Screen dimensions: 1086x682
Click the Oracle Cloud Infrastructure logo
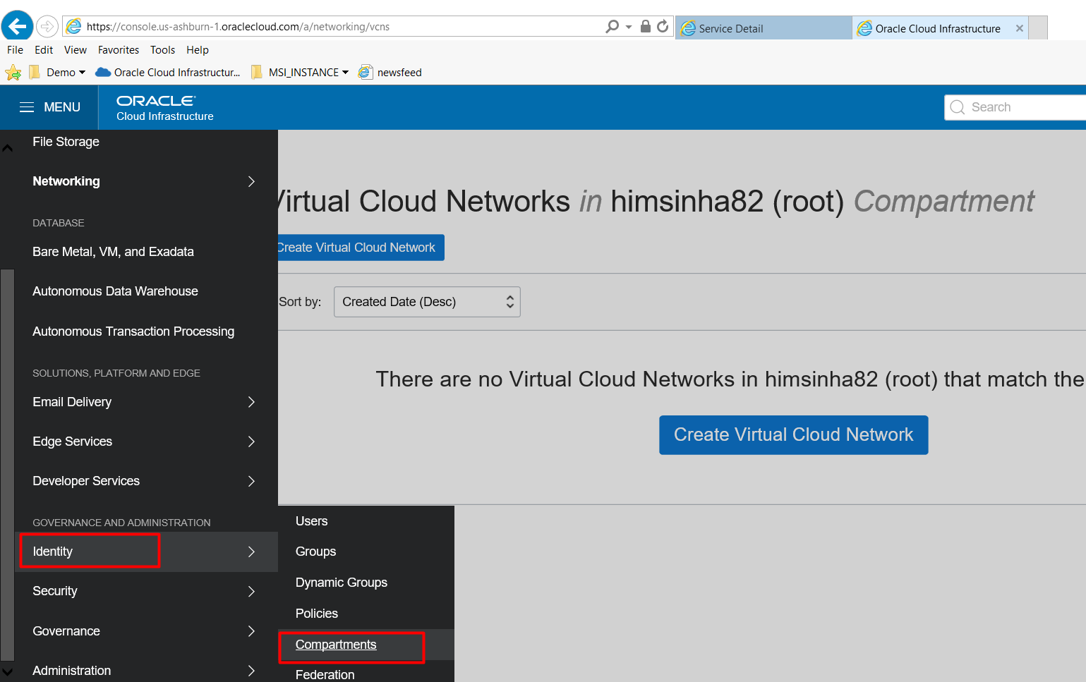[x=165, y=108]
